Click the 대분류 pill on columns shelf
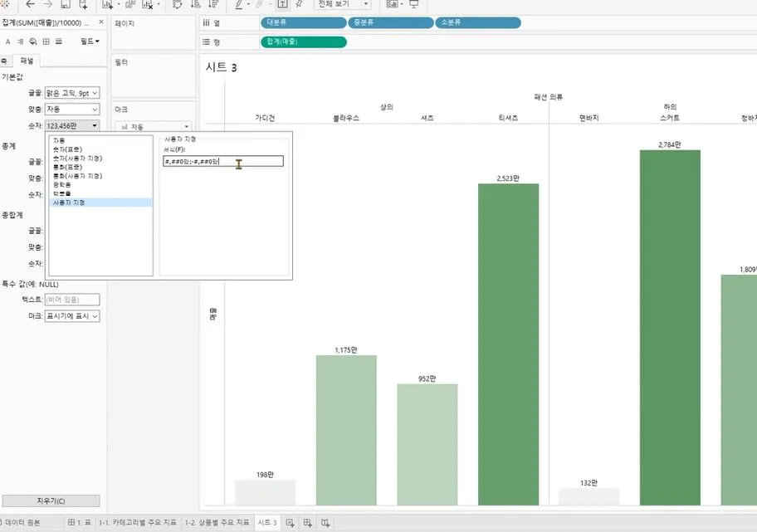The width and height of the screenshot is (757, 532). click(x=303, y=22)
